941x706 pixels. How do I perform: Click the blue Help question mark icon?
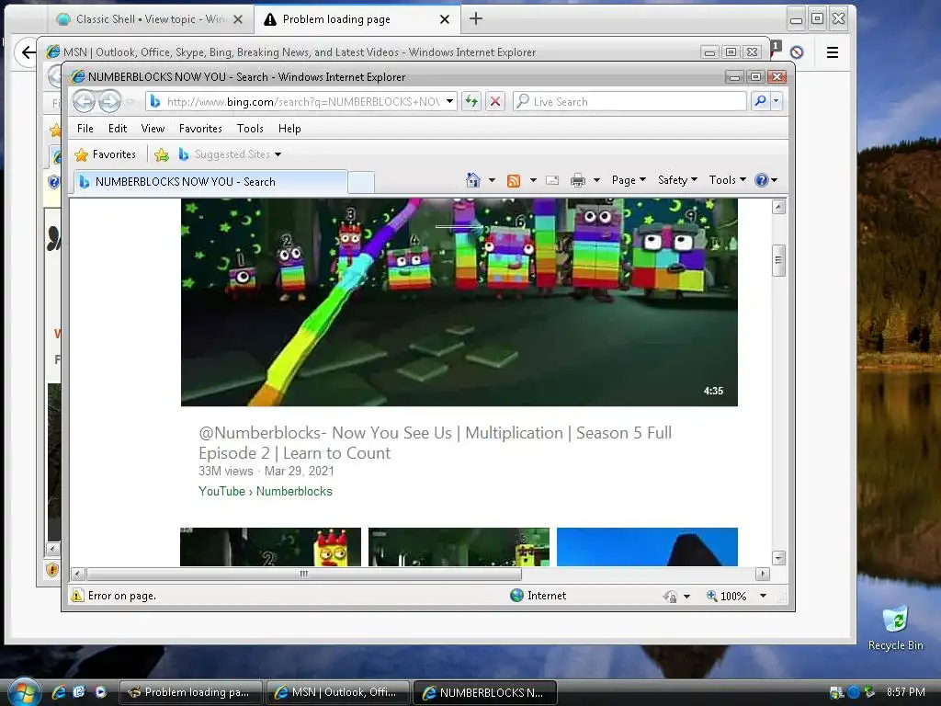coord(761,180)
